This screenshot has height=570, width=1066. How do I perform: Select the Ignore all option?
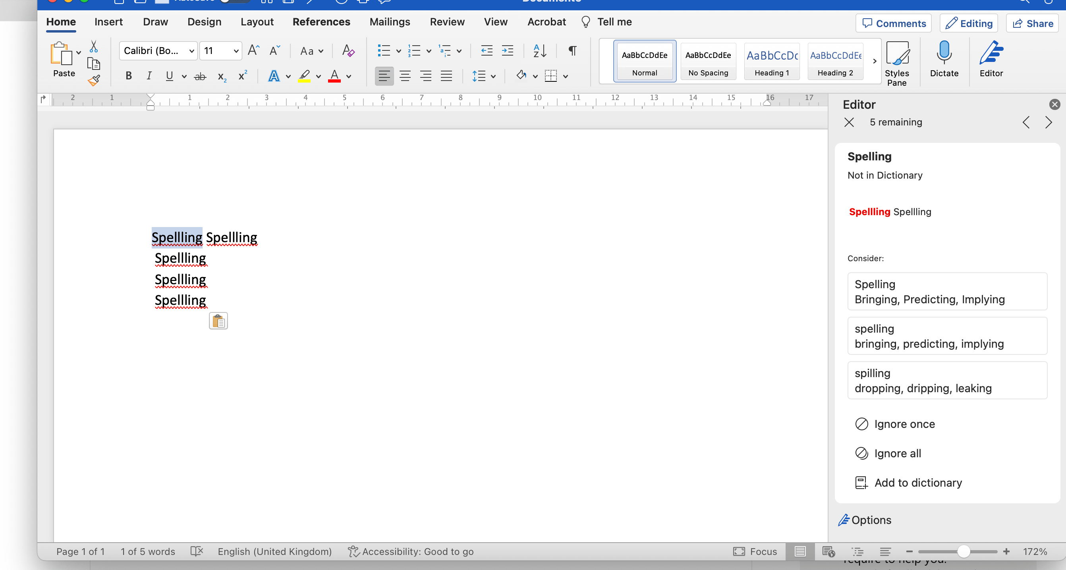tap(897, 453)
